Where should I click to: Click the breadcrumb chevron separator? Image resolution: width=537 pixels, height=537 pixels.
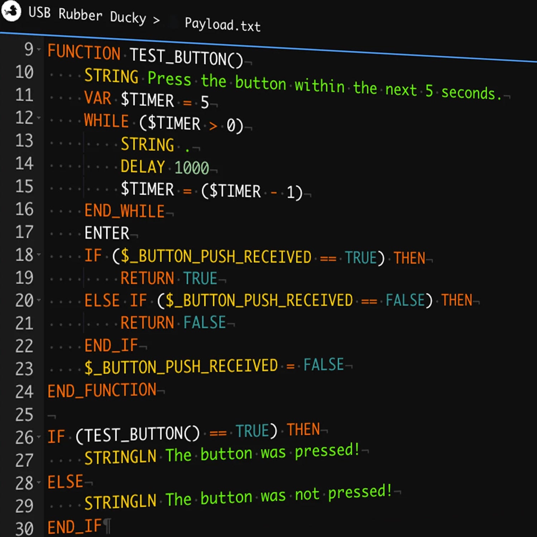156,20
